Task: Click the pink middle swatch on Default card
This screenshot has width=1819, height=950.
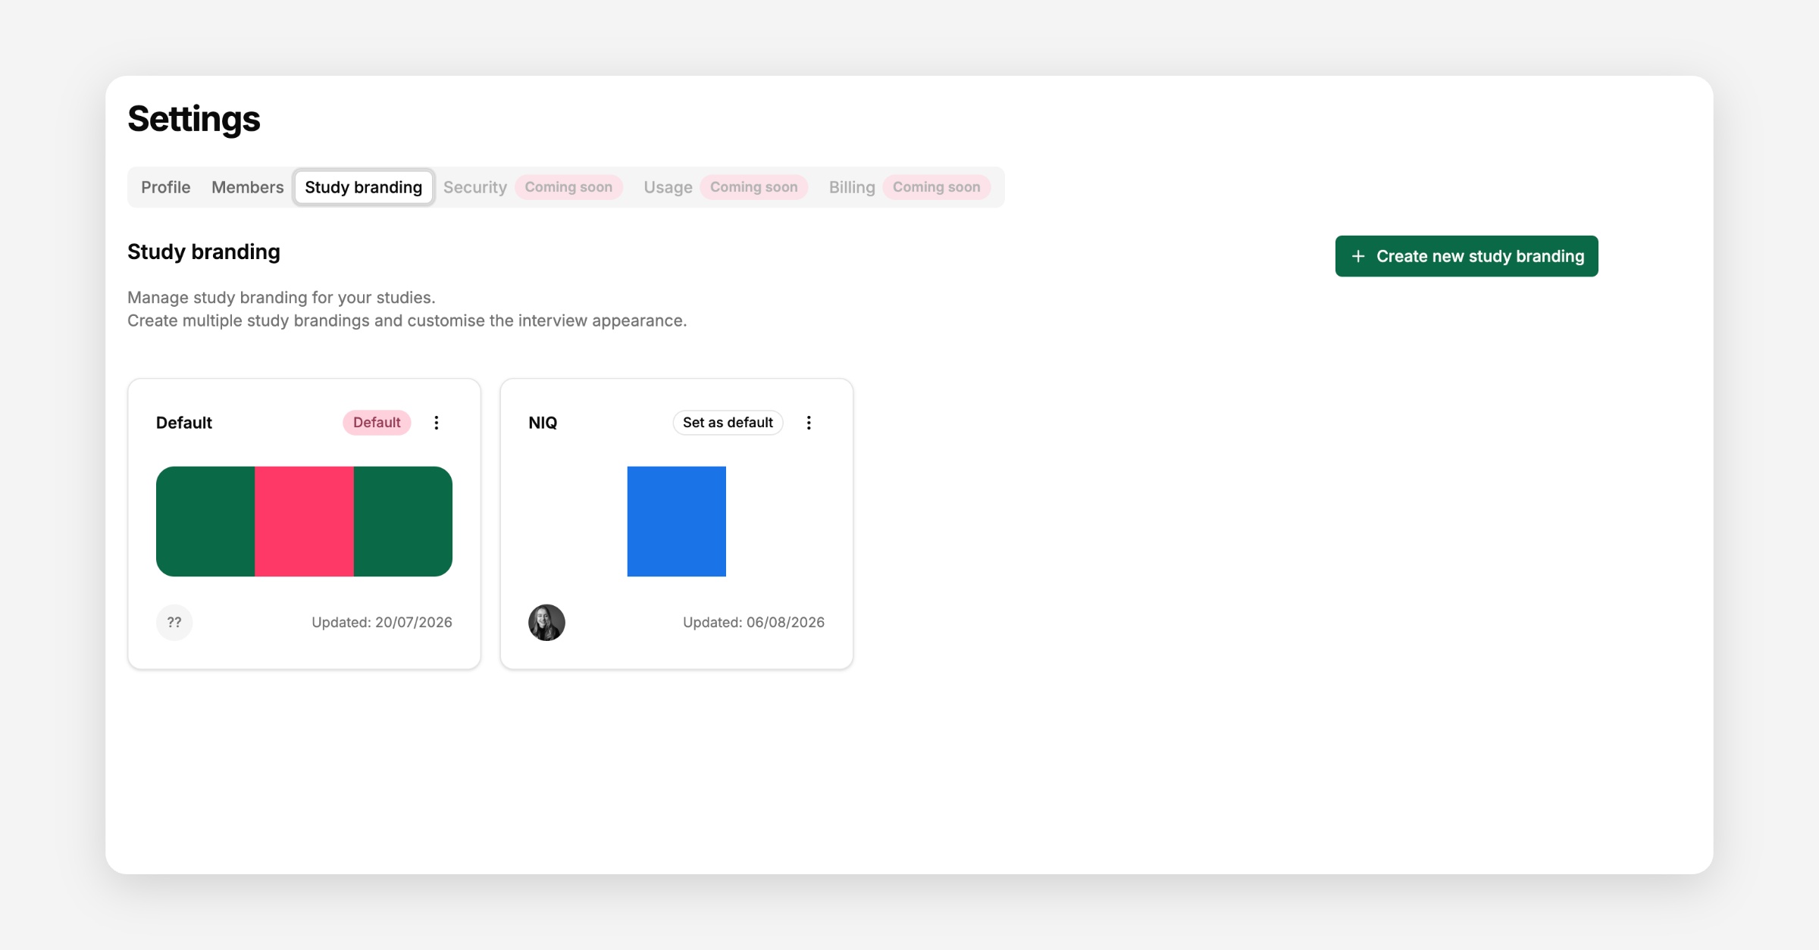Action: (304, 521)
